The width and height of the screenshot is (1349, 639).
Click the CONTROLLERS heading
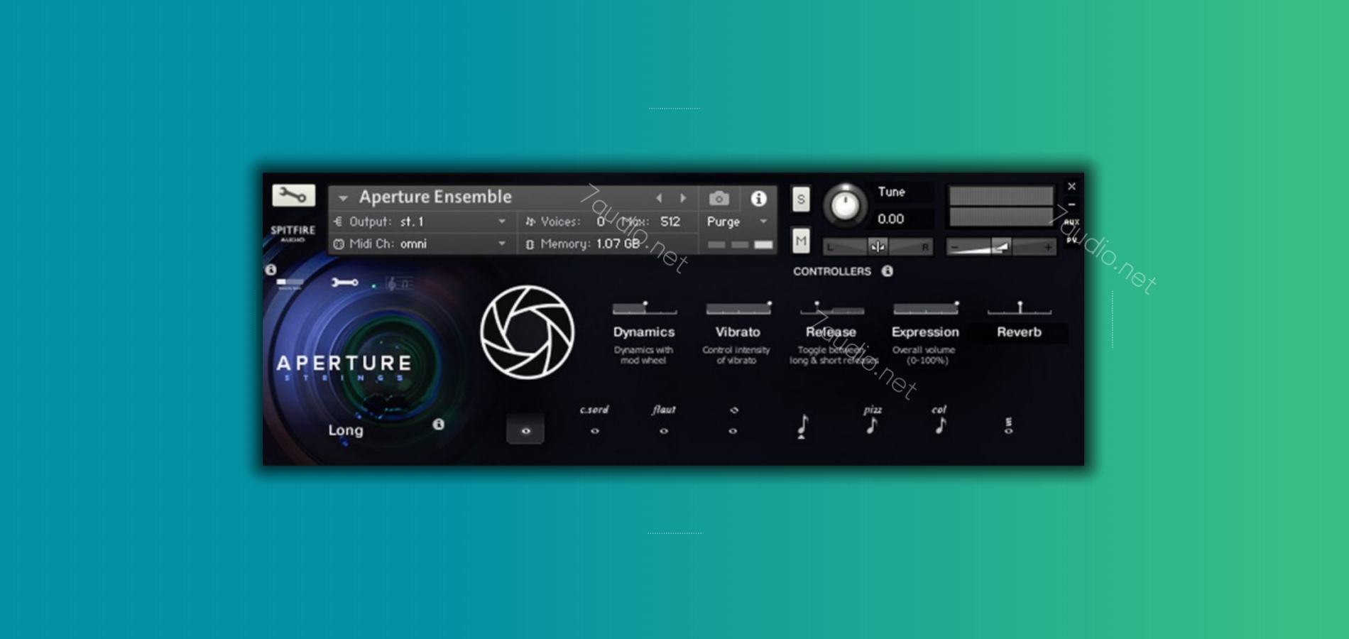click(x=831, y=271)
